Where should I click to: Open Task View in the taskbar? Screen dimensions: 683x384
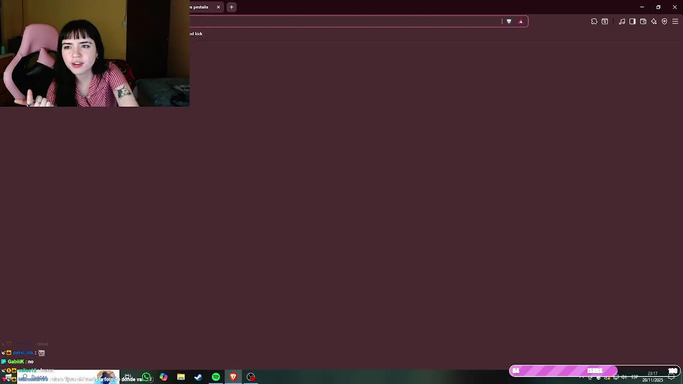tap(128, 377)
